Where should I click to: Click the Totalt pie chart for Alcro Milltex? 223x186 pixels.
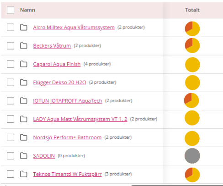192,28
